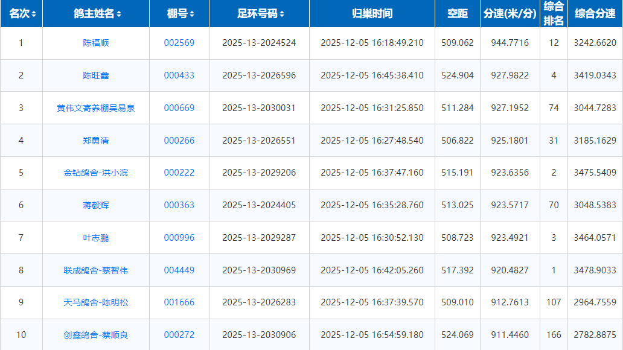Click the 归巢时间 column header
623x350 pixels.
372,13
